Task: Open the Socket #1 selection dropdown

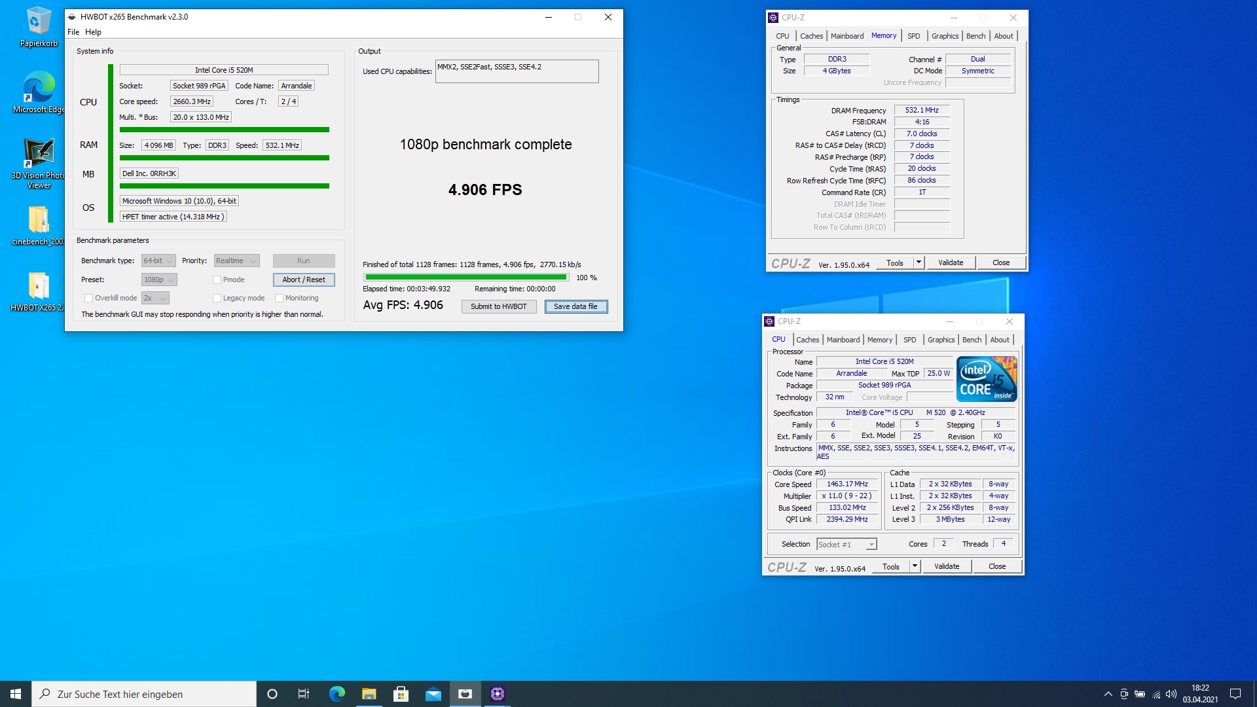Action: pyautogui.click(x=847, y=545)
